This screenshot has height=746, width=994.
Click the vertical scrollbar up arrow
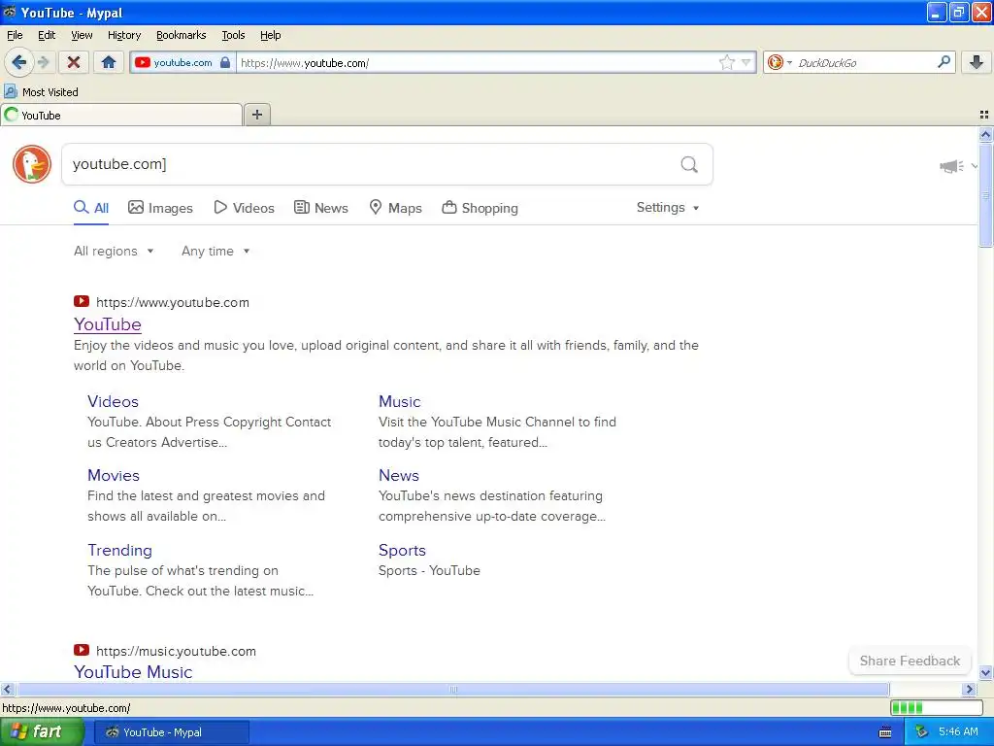coord(985,134)
